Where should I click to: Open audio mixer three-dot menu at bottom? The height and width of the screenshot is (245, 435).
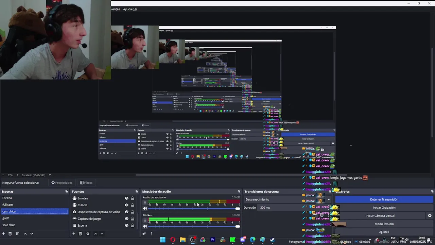pos(152,234)
